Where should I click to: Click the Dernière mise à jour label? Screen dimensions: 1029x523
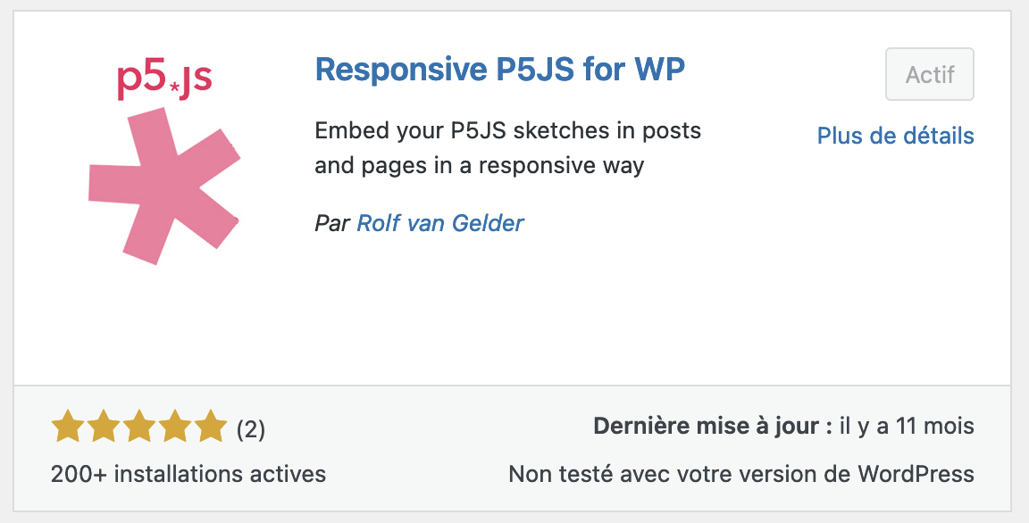click(713, 426)
